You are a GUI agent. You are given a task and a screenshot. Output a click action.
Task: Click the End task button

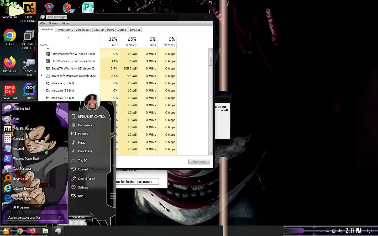199,162
